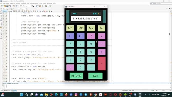172x97 pixels.
Task: Select the minus operator key
Action: pos(102,44)
